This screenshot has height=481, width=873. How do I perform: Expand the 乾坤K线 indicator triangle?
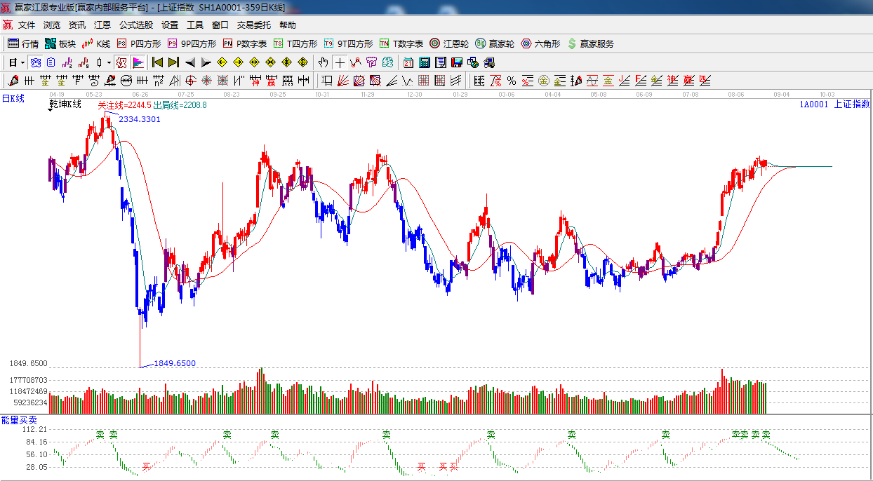[x=51, y=111]
